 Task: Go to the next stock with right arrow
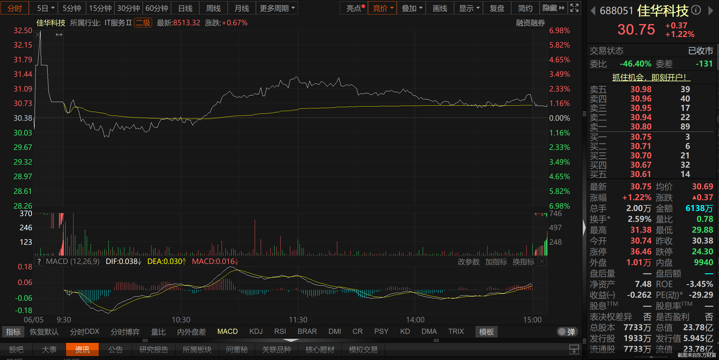pos(711,11)
